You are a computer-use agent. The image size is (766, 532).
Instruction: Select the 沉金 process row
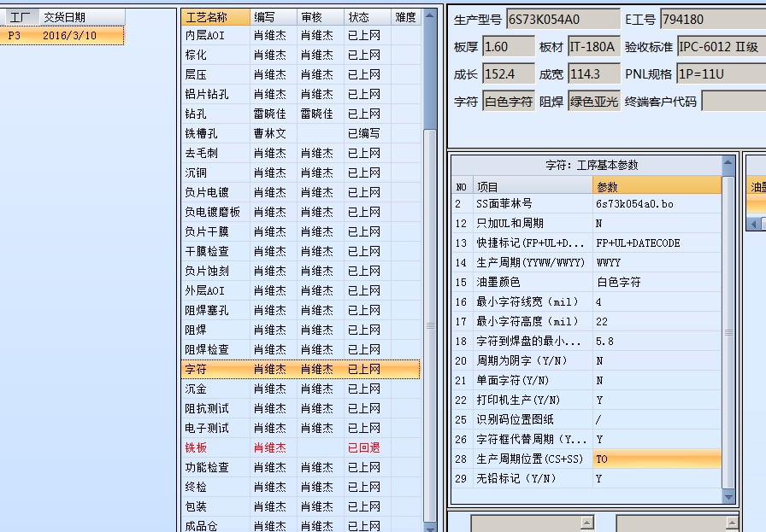pyautogui.click(x=300, y=389)
